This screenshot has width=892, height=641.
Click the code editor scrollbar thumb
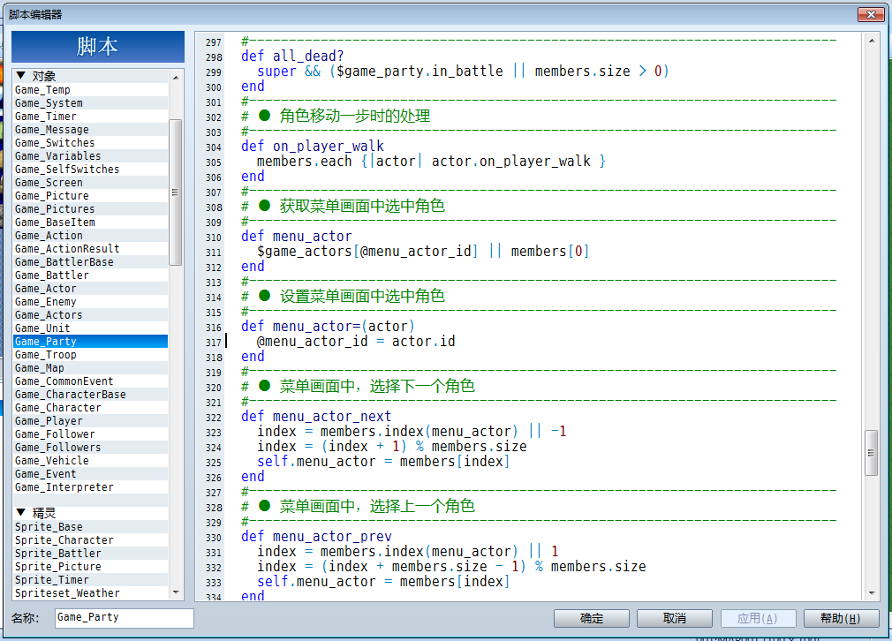pyautogui.click(x=872, y=453)
